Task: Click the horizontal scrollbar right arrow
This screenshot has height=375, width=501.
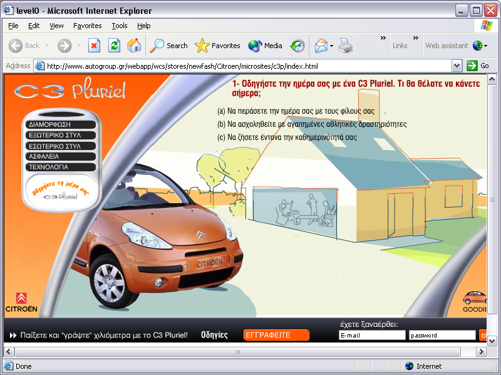Action: coord(481,352)
